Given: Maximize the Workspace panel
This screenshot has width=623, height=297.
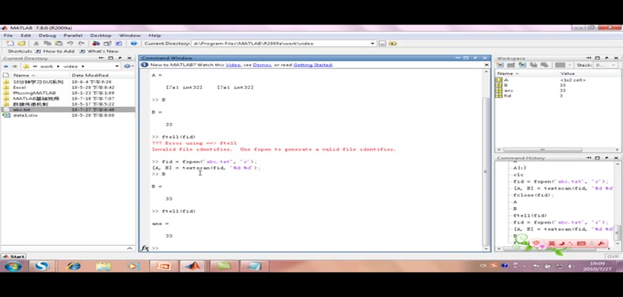Looking at the screenshot, I should 598,58.
